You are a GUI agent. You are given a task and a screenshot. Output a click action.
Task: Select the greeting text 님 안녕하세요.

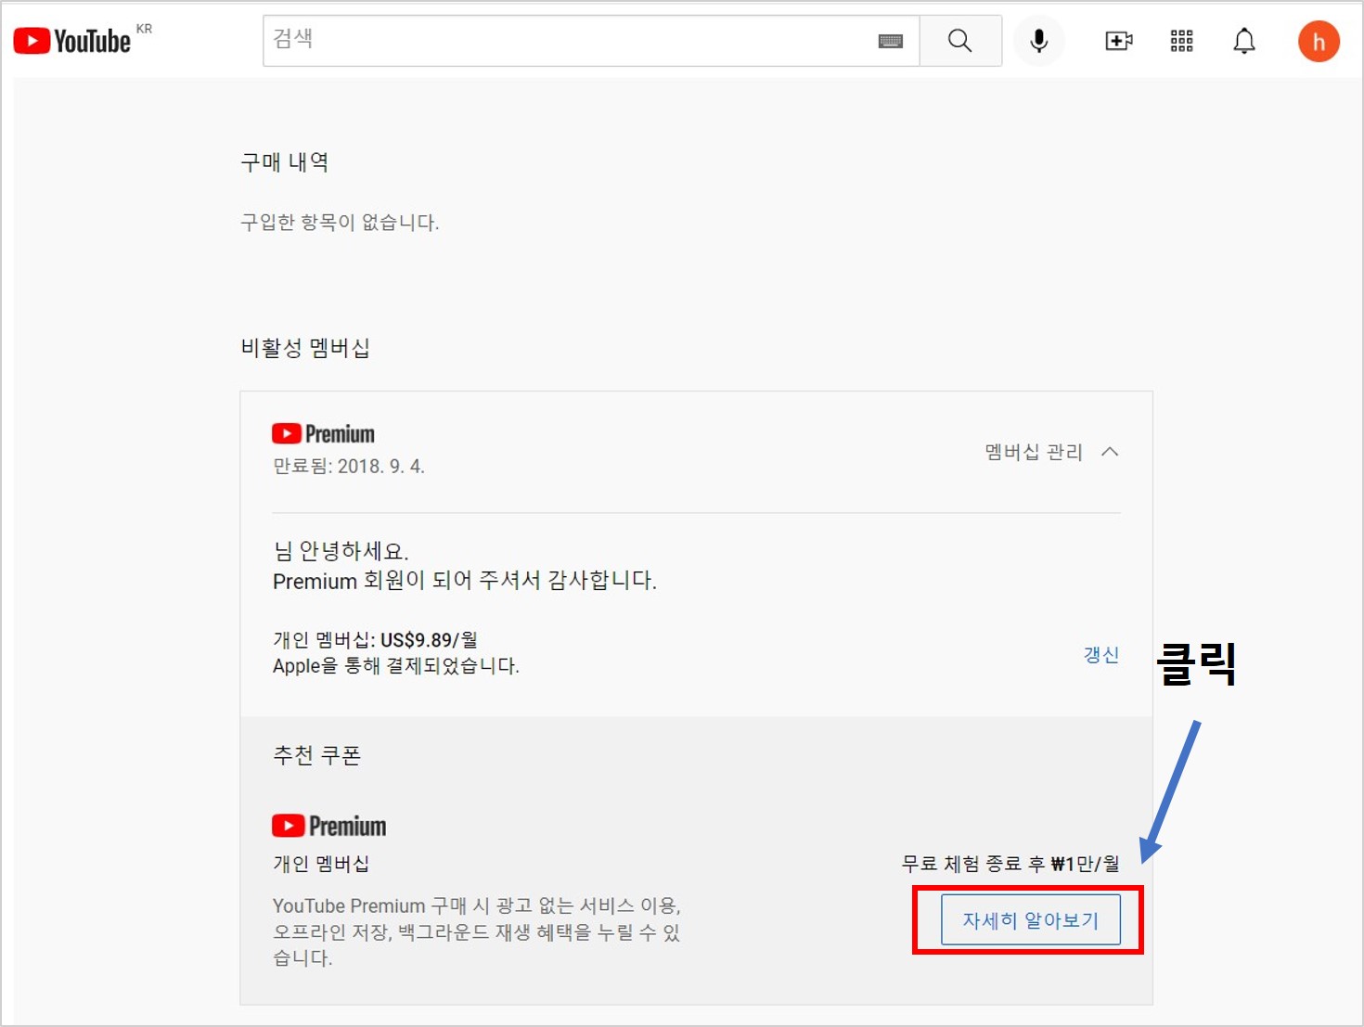pyautogui.click(x=341, y=551)
